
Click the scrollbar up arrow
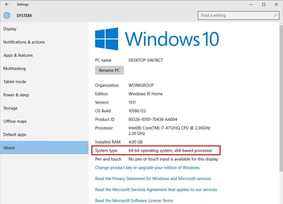[x=281, y=24]
